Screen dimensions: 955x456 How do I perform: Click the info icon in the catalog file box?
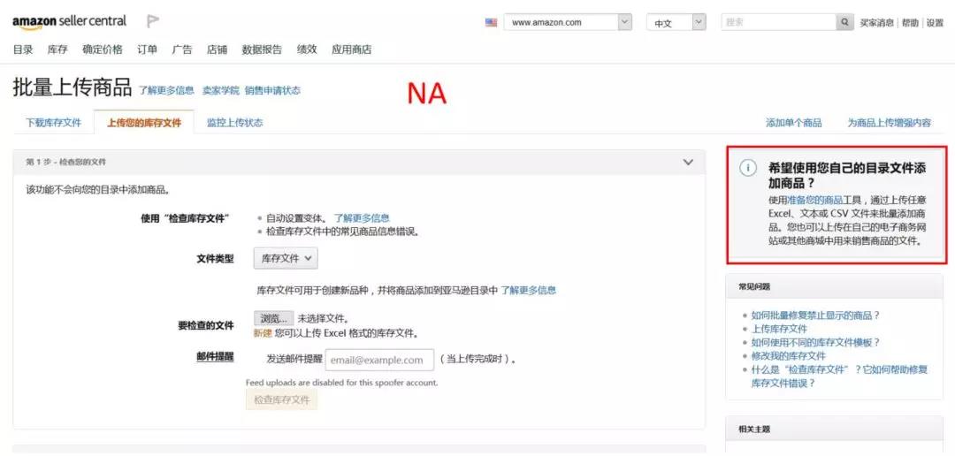748,168
